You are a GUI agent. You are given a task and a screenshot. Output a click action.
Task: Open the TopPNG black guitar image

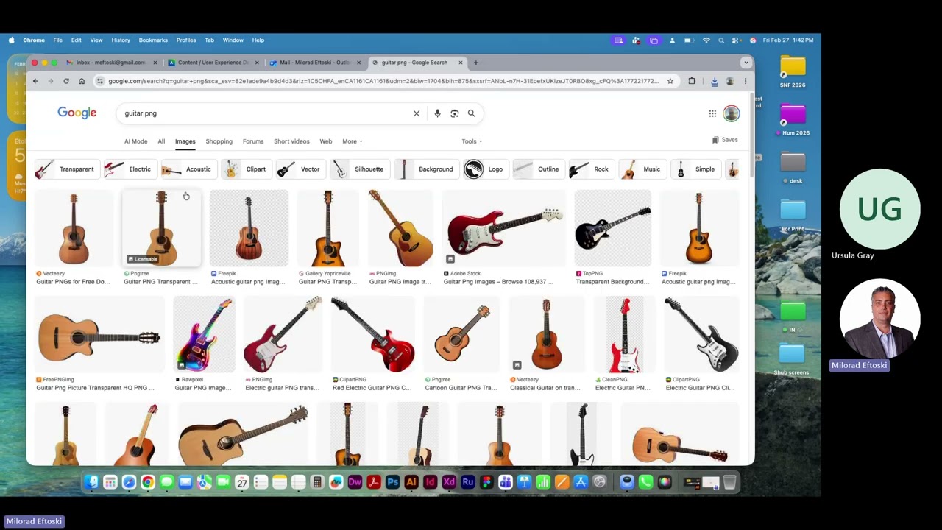pyautogui.click(x=613, y=228)
